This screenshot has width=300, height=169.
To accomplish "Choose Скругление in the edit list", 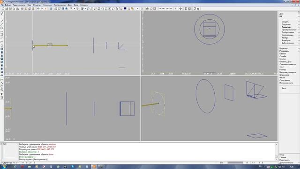I will (x=285, y=80).
